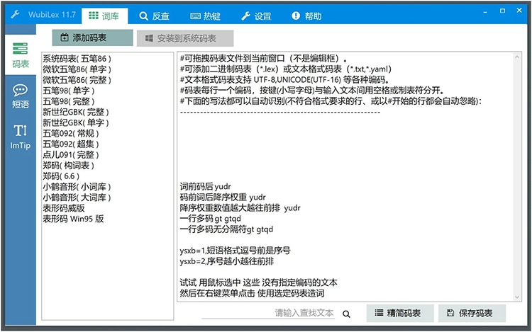The image size is (532, 332).
Task: Select 郑码( 6.6 ) list entry
Action: tap(60, 176)
